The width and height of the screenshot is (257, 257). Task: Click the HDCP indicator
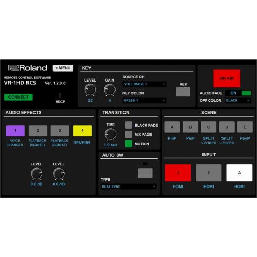(60, 95)
